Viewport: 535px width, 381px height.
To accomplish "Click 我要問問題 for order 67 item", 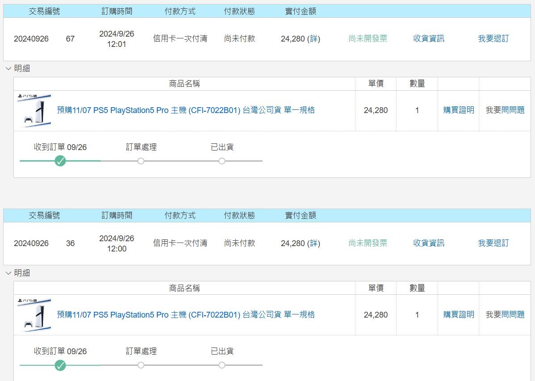I will [505, 110].
